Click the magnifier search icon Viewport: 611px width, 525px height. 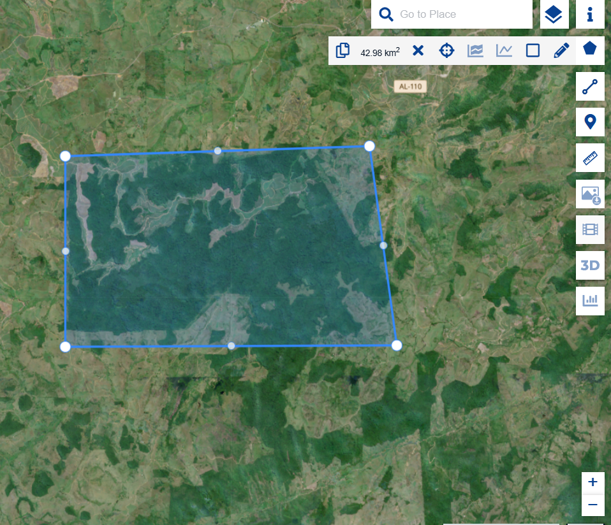(386, 15)
